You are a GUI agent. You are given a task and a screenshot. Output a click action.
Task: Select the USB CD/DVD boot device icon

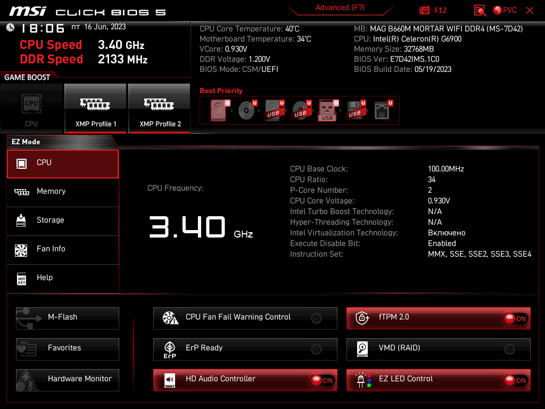[x=301, y=110]
